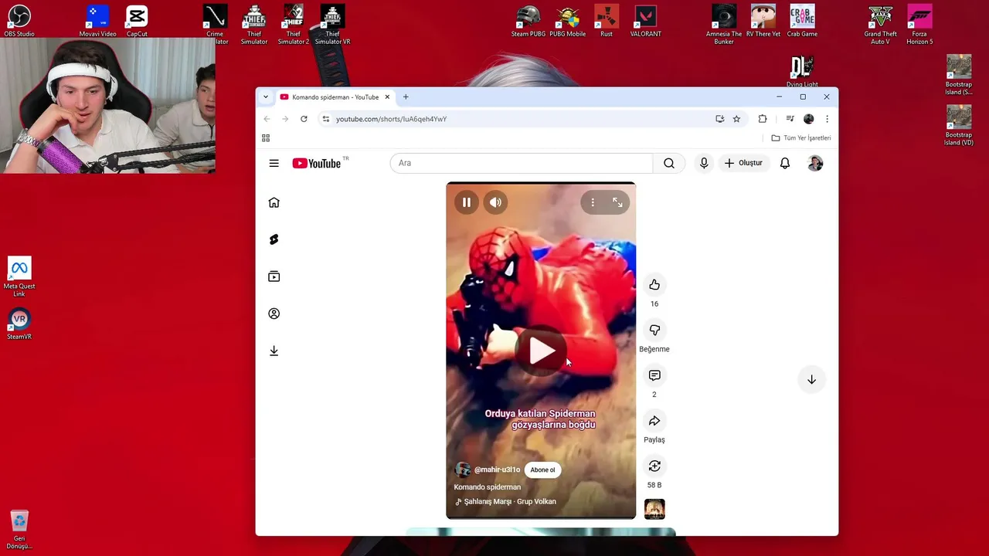Subscribe with the Abone ol button

tap(542, 470)
